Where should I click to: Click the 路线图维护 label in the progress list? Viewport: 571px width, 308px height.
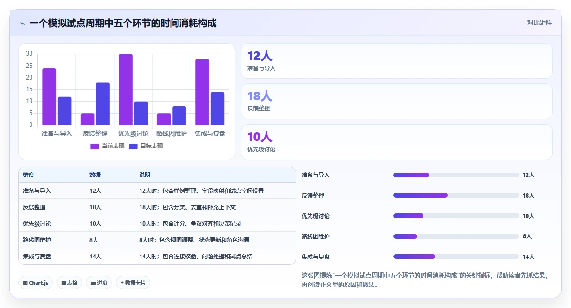tap(316, 236)
